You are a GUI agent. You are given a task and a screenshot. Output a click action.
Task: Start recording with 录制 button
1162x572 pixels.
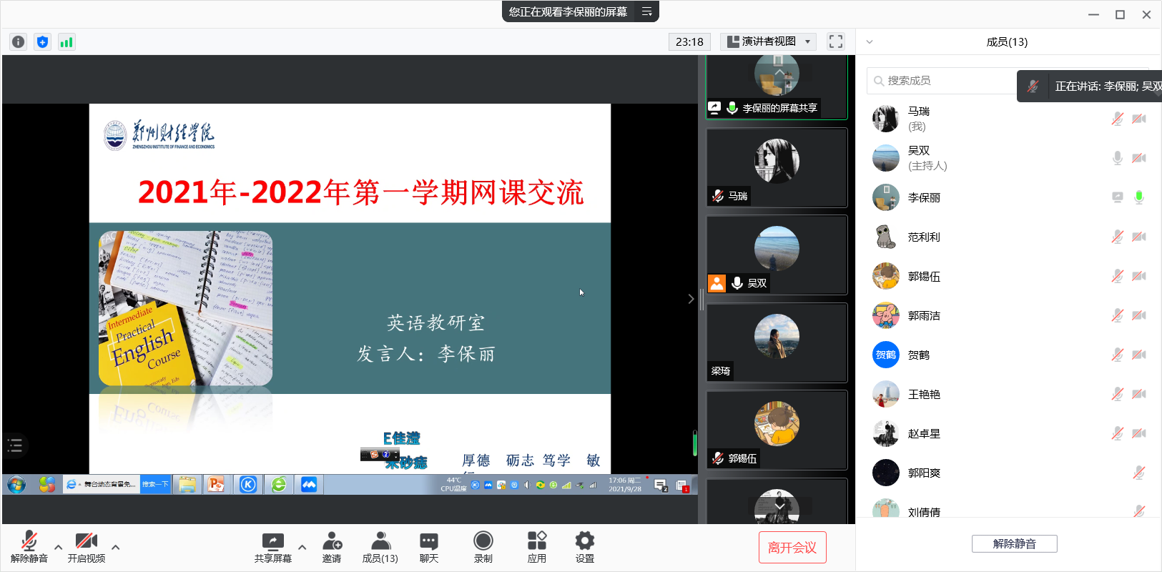(x=483, y=547)
